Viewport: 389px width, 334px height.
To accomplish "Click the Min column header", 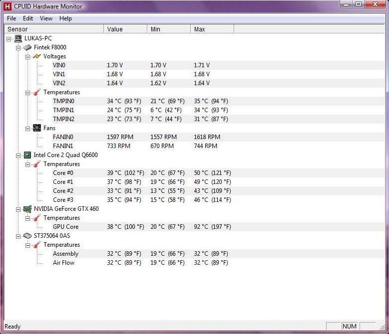I will (x=169, y=29).
